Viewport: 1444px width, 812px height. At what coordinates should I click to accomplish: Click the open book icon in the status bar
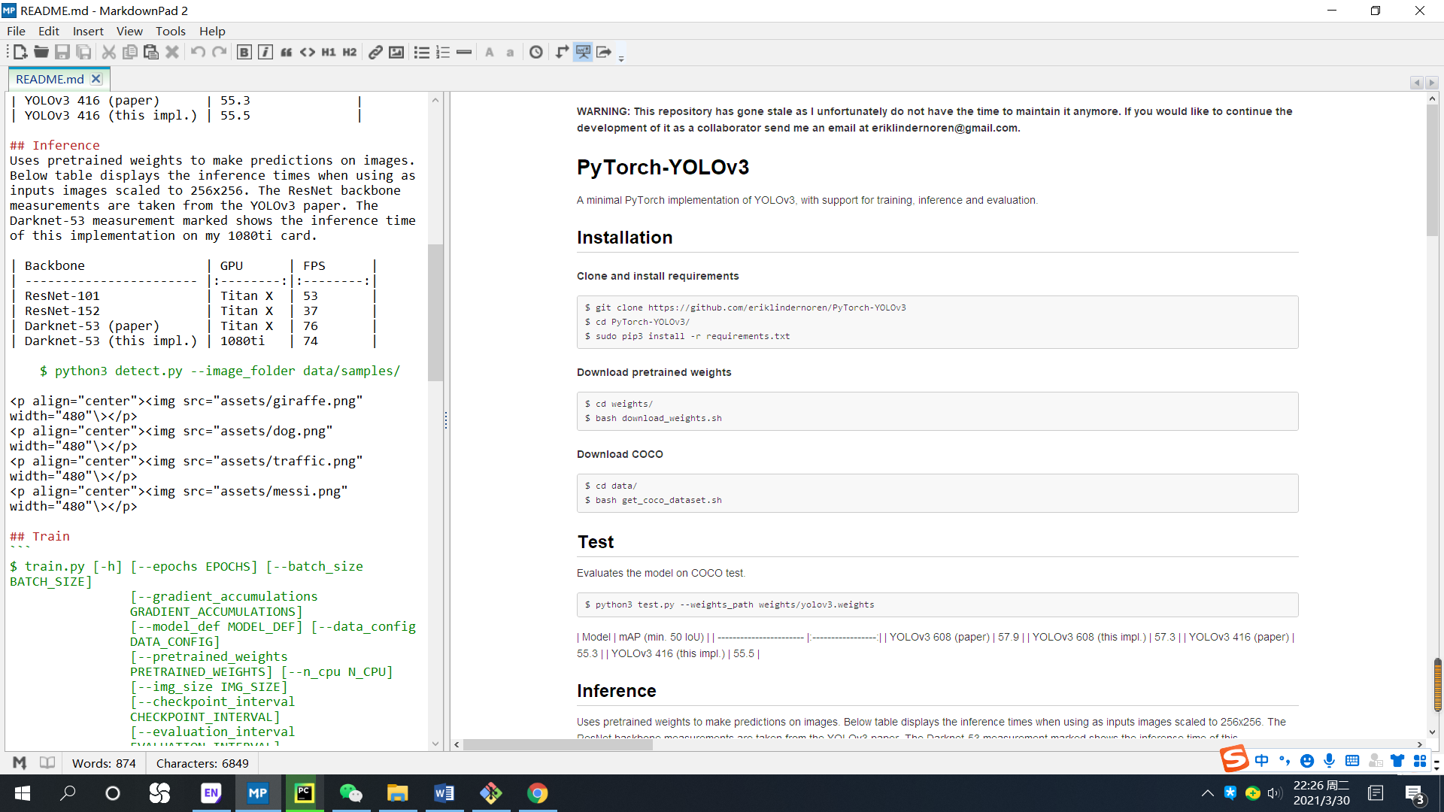pos(47,762)
